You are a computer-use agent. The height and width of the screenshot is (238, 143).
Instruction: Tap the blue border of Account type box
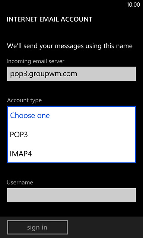point(71,106)
